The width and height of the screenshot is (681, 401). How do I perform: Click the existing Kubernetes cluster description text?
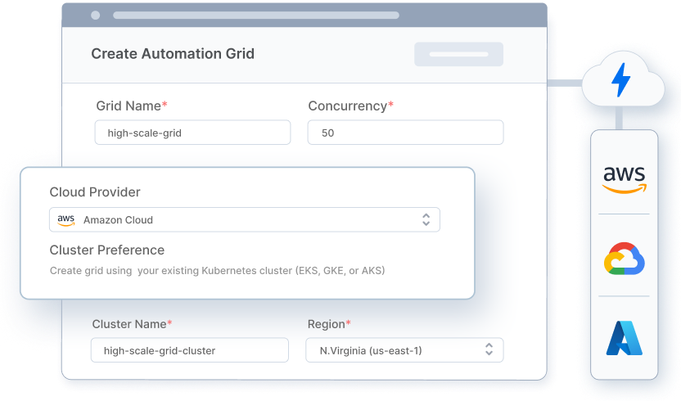217,271
